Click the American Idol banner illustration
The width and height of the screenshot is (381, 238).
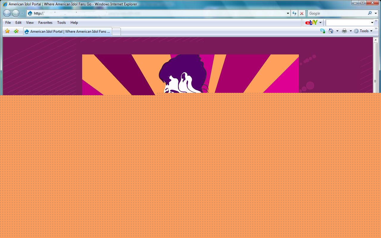tap(190, 74)
